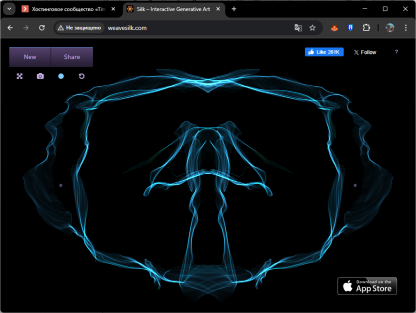This screenshot has width=416, height=313.
Task: Open the blue shield extension
Action: [350, 28]
